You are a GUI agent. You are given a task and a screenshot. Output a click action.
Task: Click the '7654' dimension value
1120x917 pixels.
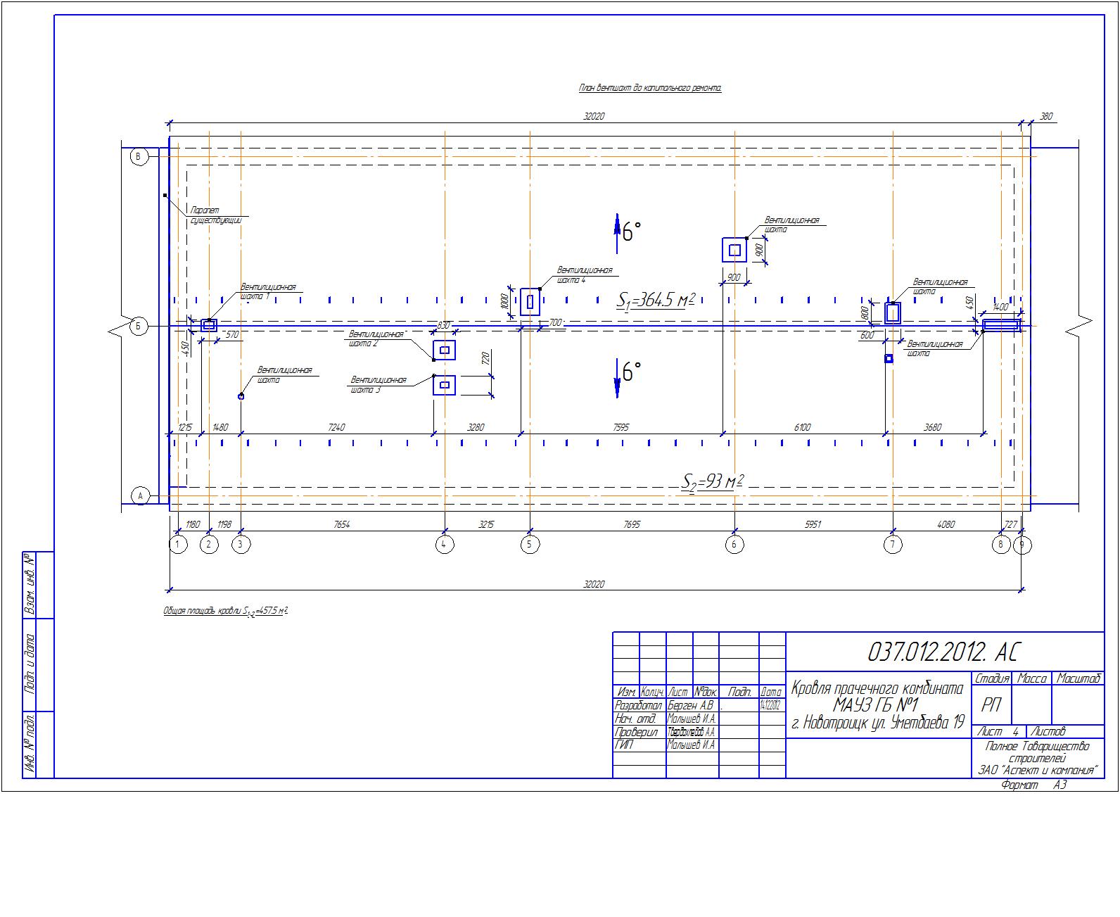pyautogui.click(x=342, y=524)
